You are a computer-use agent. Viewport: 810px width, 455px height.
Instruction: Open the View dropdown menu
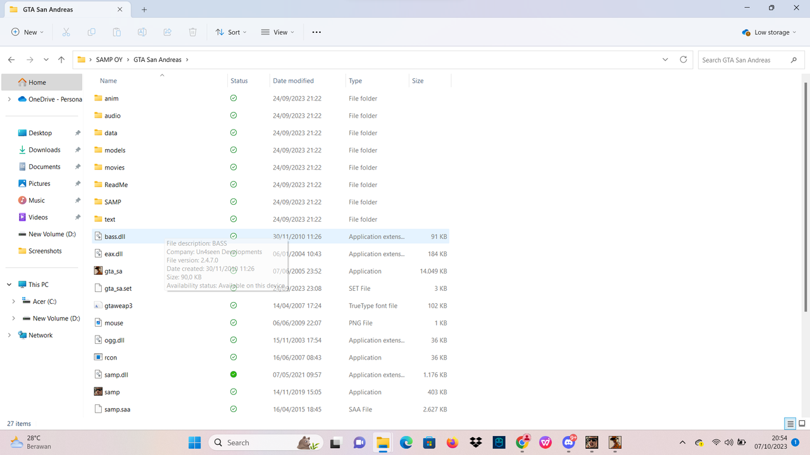pyautogui.click(x=278, y=32)
